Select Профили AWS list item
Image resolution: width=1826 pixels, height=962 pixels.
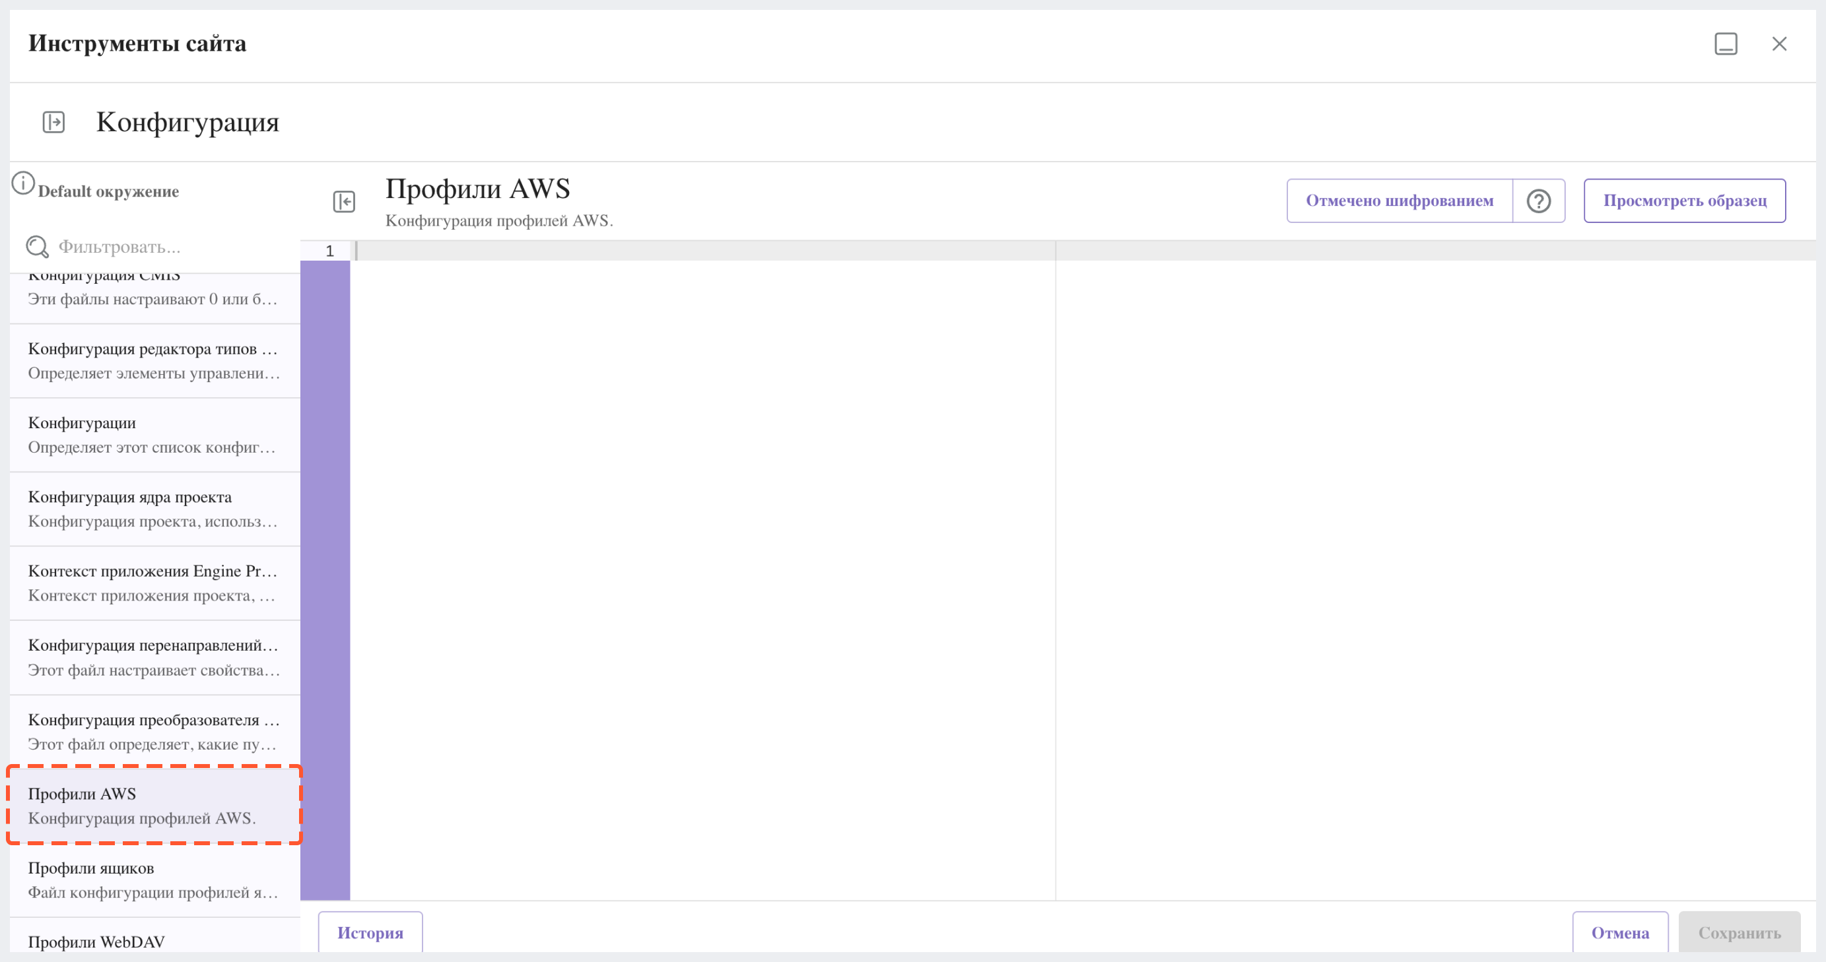click(155, 806)
